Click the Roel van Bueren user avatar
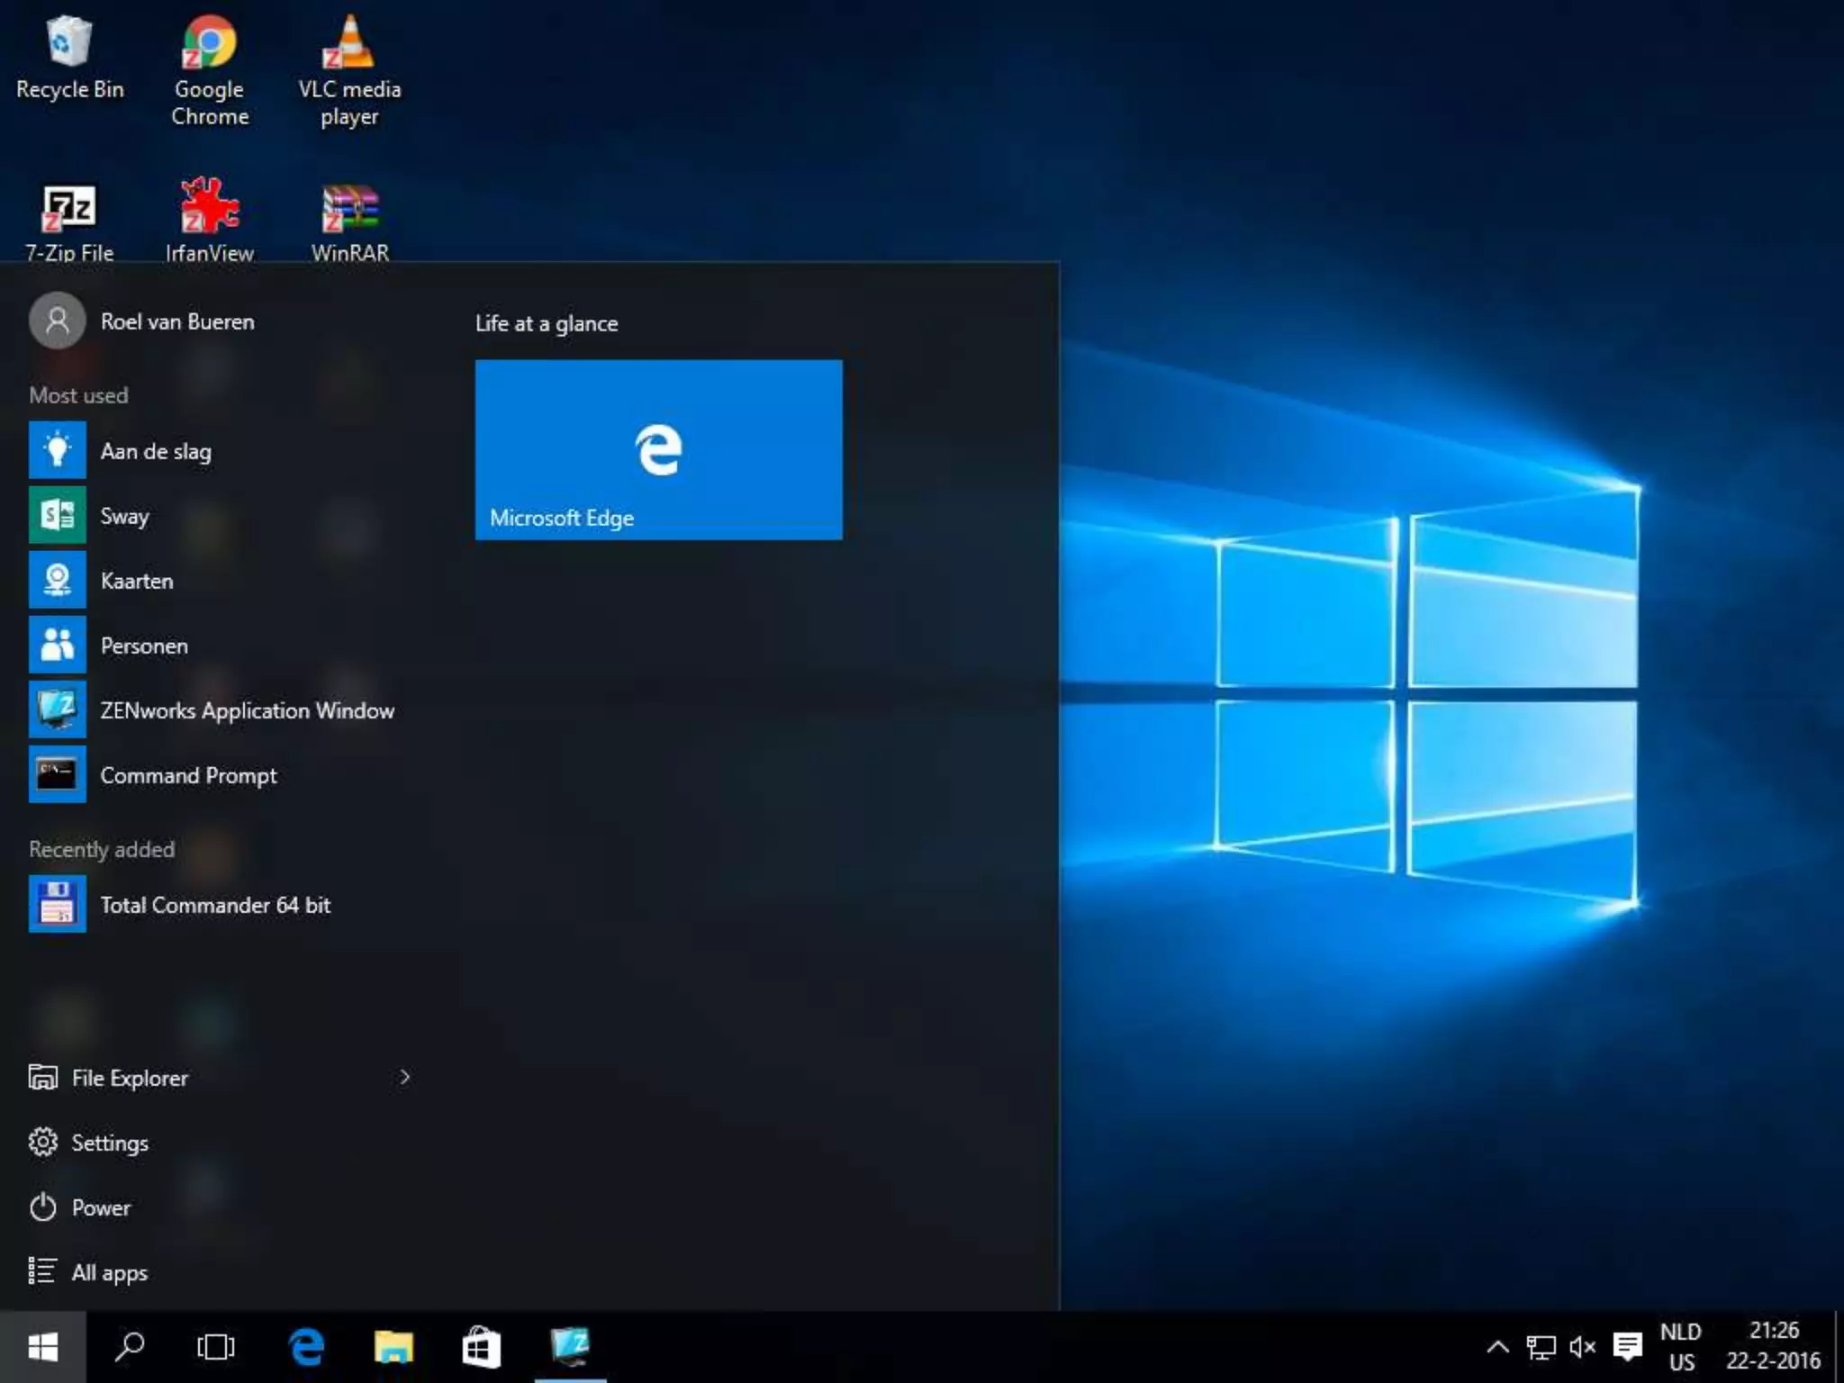Viewport: 1844px width, 1383px height. click(x=58, y=321)
